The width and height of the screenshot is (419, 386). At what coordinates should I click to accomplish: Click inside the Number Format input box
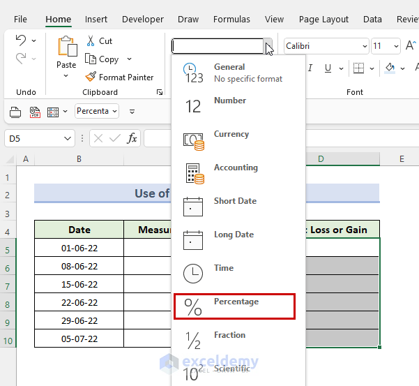pos(218,46)
